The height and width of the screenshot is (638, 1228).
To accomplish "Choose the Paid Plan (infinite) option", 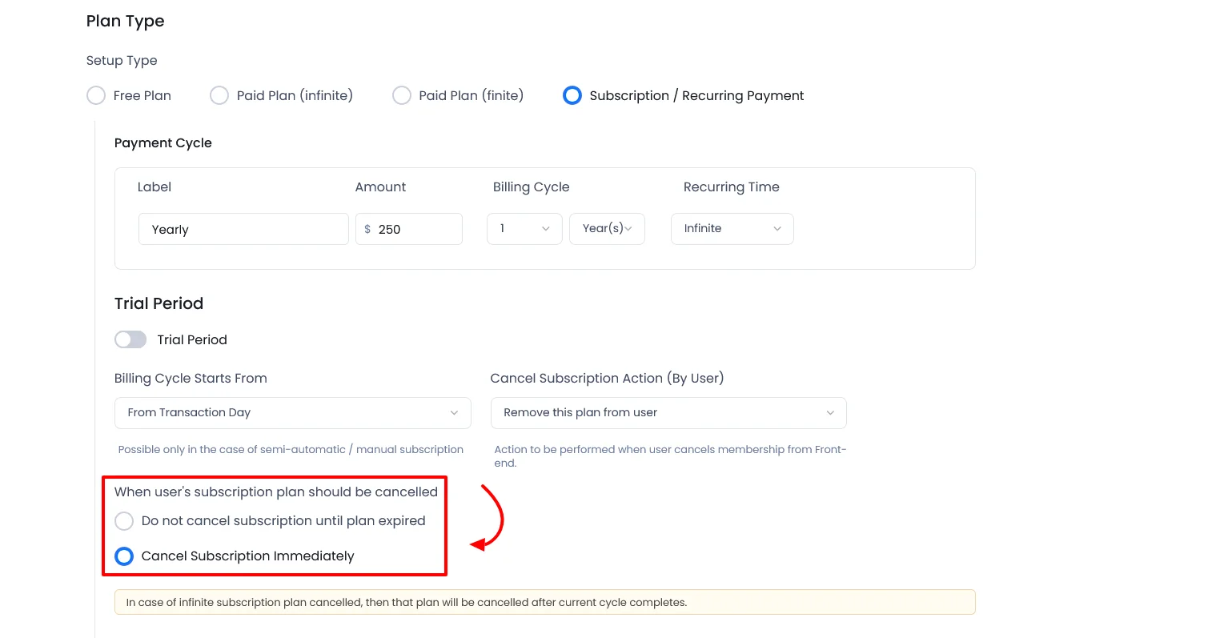I will pyautogui.click(x=219, y=96).
